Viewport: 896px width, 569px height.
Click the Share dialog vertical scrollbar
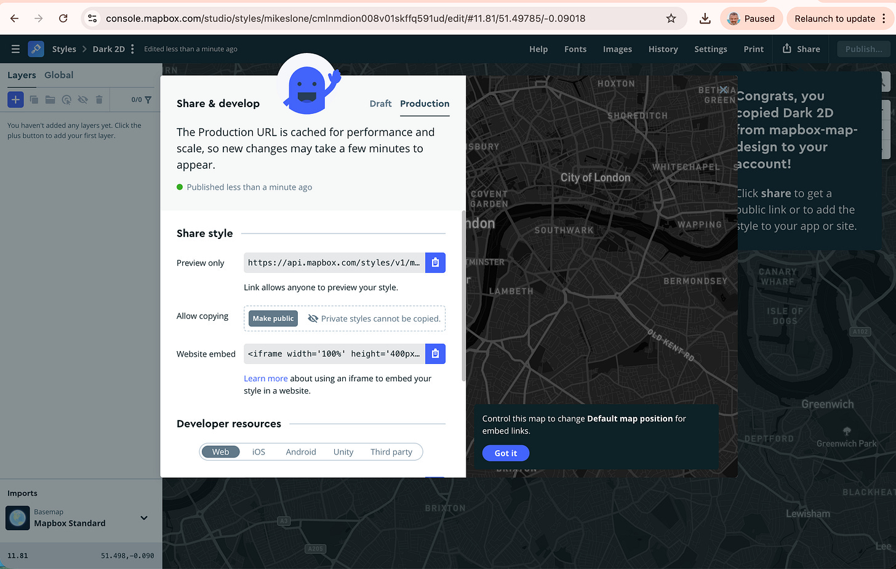click(464, 296)
